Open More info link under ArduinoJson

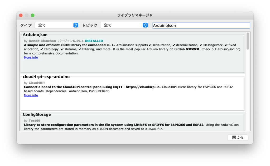pyautogui.click(x=31, y=57)
